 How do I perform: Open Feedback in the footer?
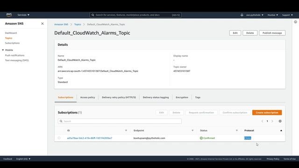[x=7, y=159]
